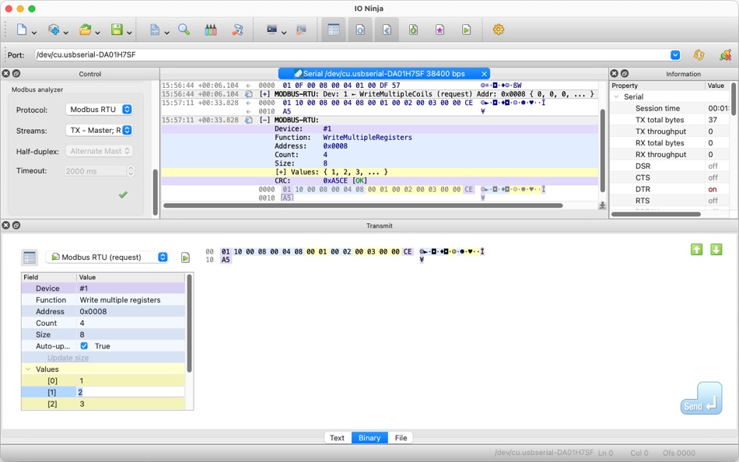Open the Protocol Modbus RTU dropdown
The width and height of the screenshot is (739, 462).
click(x=99, y=110)
